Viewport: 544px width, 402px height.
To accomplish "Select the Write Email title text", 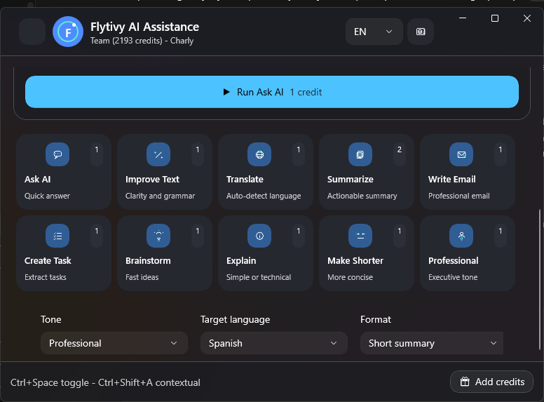I will tap(451, 179).
